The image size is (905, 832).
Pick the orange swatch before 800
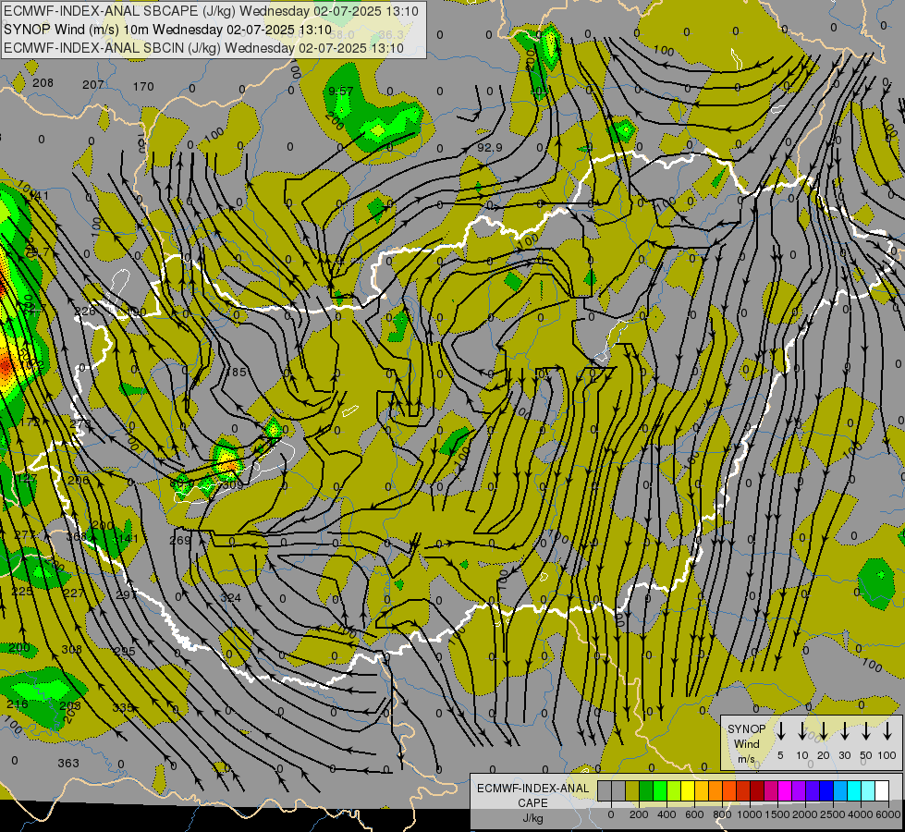tap(715, 790)
